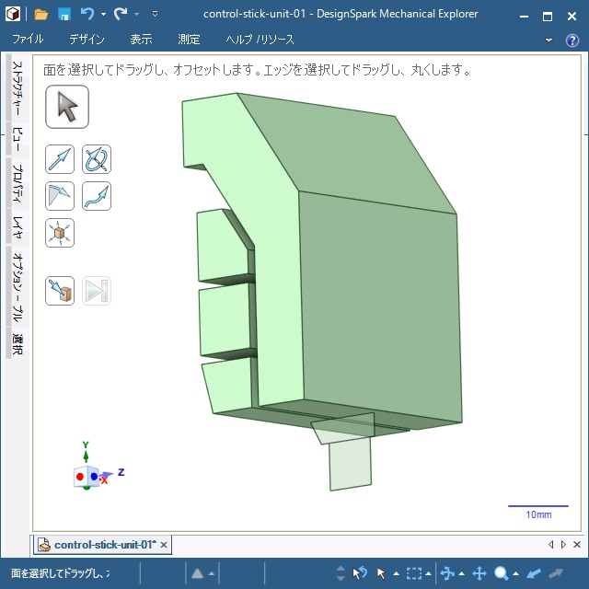Click the open folder icon
The image size is (589, 589).
point(41,15)
